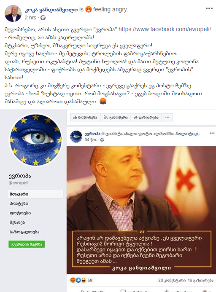The width and height of the screenshot is (216, 292).
Task: Click the angry reaction emoji icon next to 58
Action: click(73, 280)
